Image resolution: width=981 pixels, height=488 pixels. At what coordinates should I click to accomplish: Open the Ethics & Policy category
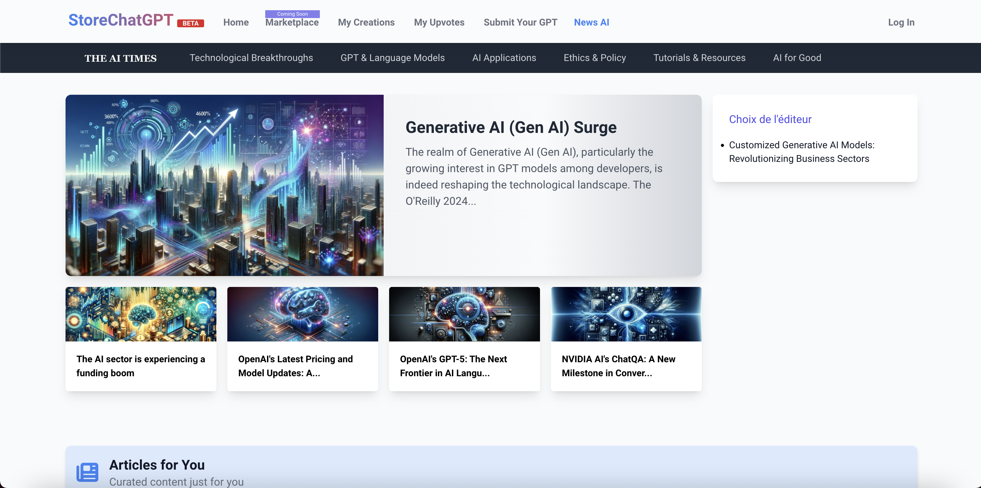tap(594, 58)
